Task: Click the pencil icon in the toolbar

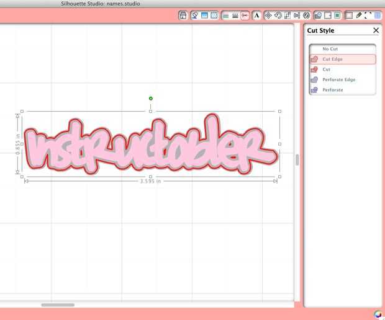Action: tap(358, 16)
